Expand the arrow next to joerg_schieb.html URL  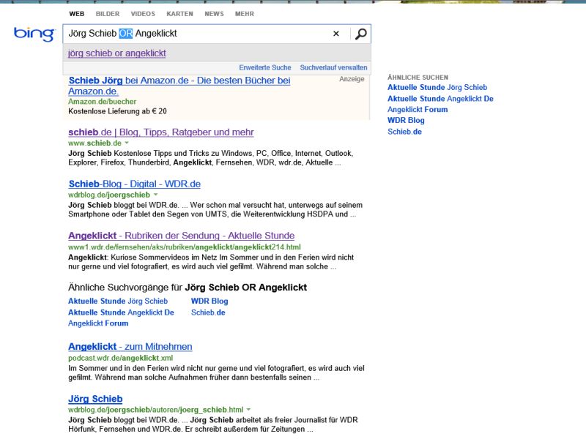pyautogui.click(x=248, y=410)
